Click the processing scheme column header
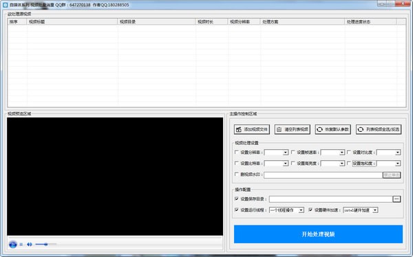Image resolution: width=413 pixels, height=257 pixels. point(302,21)
